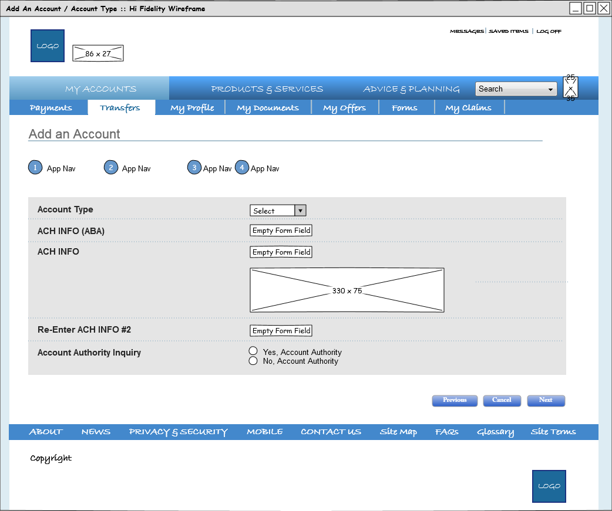Click the 330 x 75 image placeholder
Viewport: 612px width, 511px height.
pyautogui.click(x=347, y=290)
